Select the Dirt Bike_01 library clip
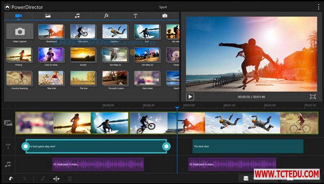Screen dimensions: 324x184 tap(115, 55)
